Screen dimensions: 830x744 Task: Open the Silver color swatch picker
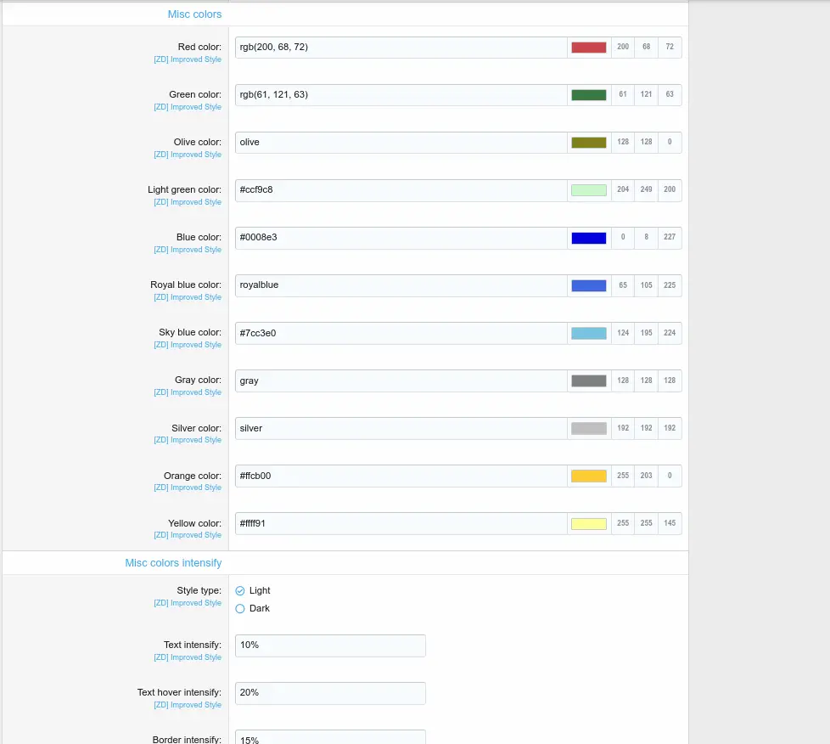588,428
